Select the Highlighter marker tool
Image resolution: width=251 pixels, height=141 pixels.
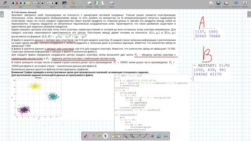(x=99, y=136)
